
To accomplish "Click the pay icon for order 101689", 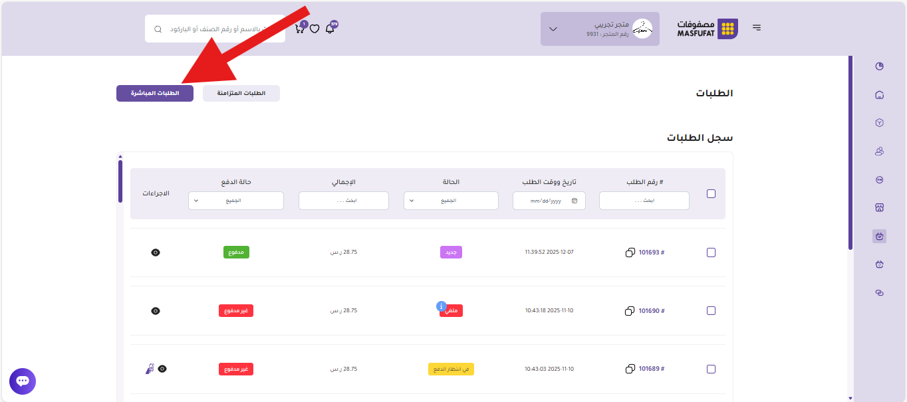I will 149,369.
